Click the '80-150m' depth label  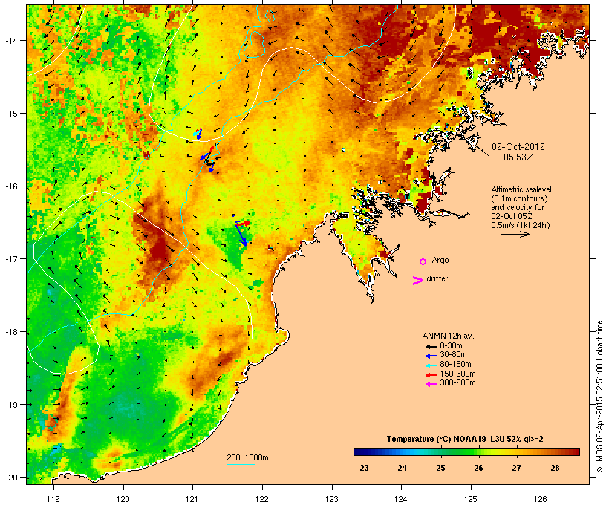point(455,365)
